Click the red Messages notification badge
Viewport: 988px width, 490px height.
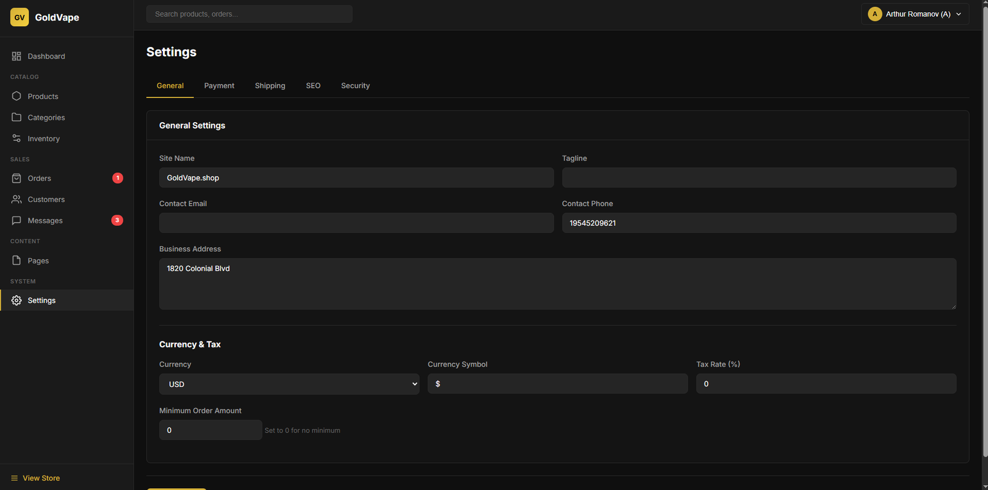(117, 220)
